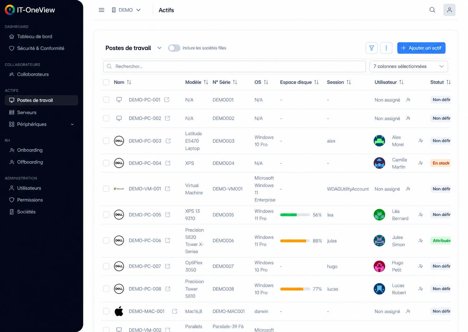
Task: Check the DEMO-MAC-001 row checkbox
Action: click(106, 311)
